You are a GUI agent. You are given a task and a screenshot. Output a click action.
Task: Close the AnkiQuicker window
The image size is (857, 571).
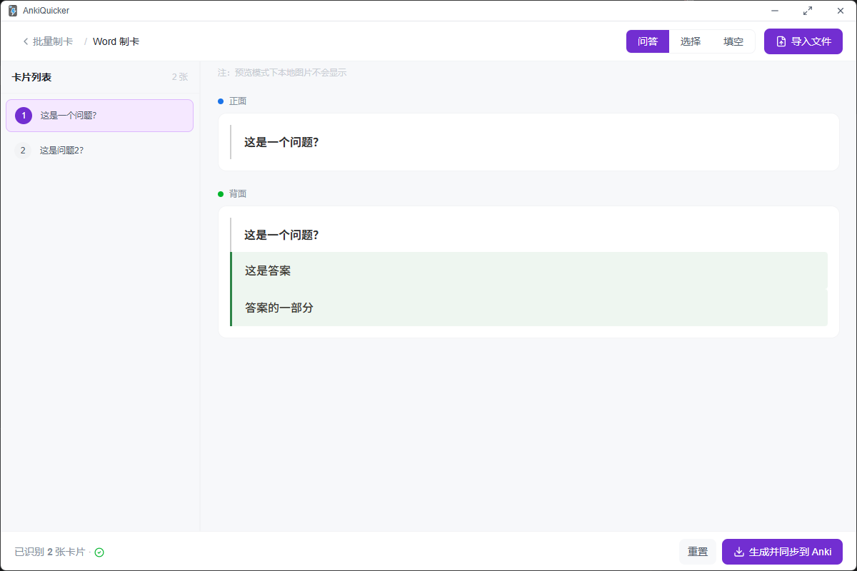click(841, 11)
